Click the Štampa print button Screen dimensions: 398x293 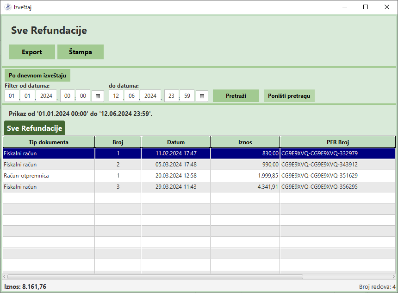point(81,52)
